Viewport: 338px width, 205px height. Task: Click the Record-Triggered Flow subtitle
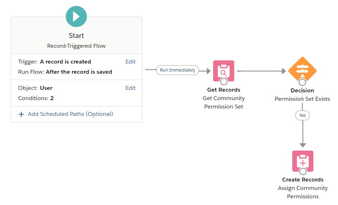click(x=76, y=46)
